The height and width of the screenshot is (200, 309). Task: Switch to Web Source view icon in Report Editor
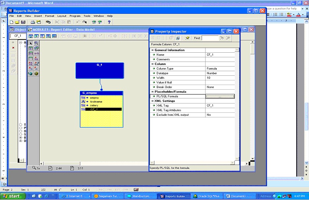point(37,36)
